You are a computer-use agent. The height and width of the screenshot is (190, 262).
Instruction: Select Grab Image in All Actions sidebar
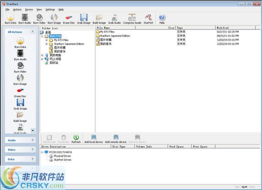click(x=20, y=105)
